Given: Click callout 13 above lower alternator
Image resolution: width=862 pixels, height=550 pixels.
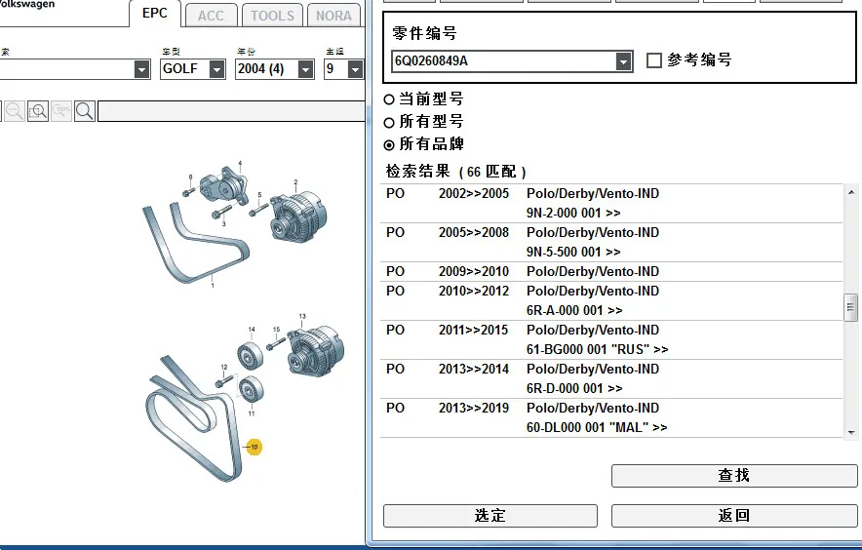Looking at the screenshot, I should point(302,316).
